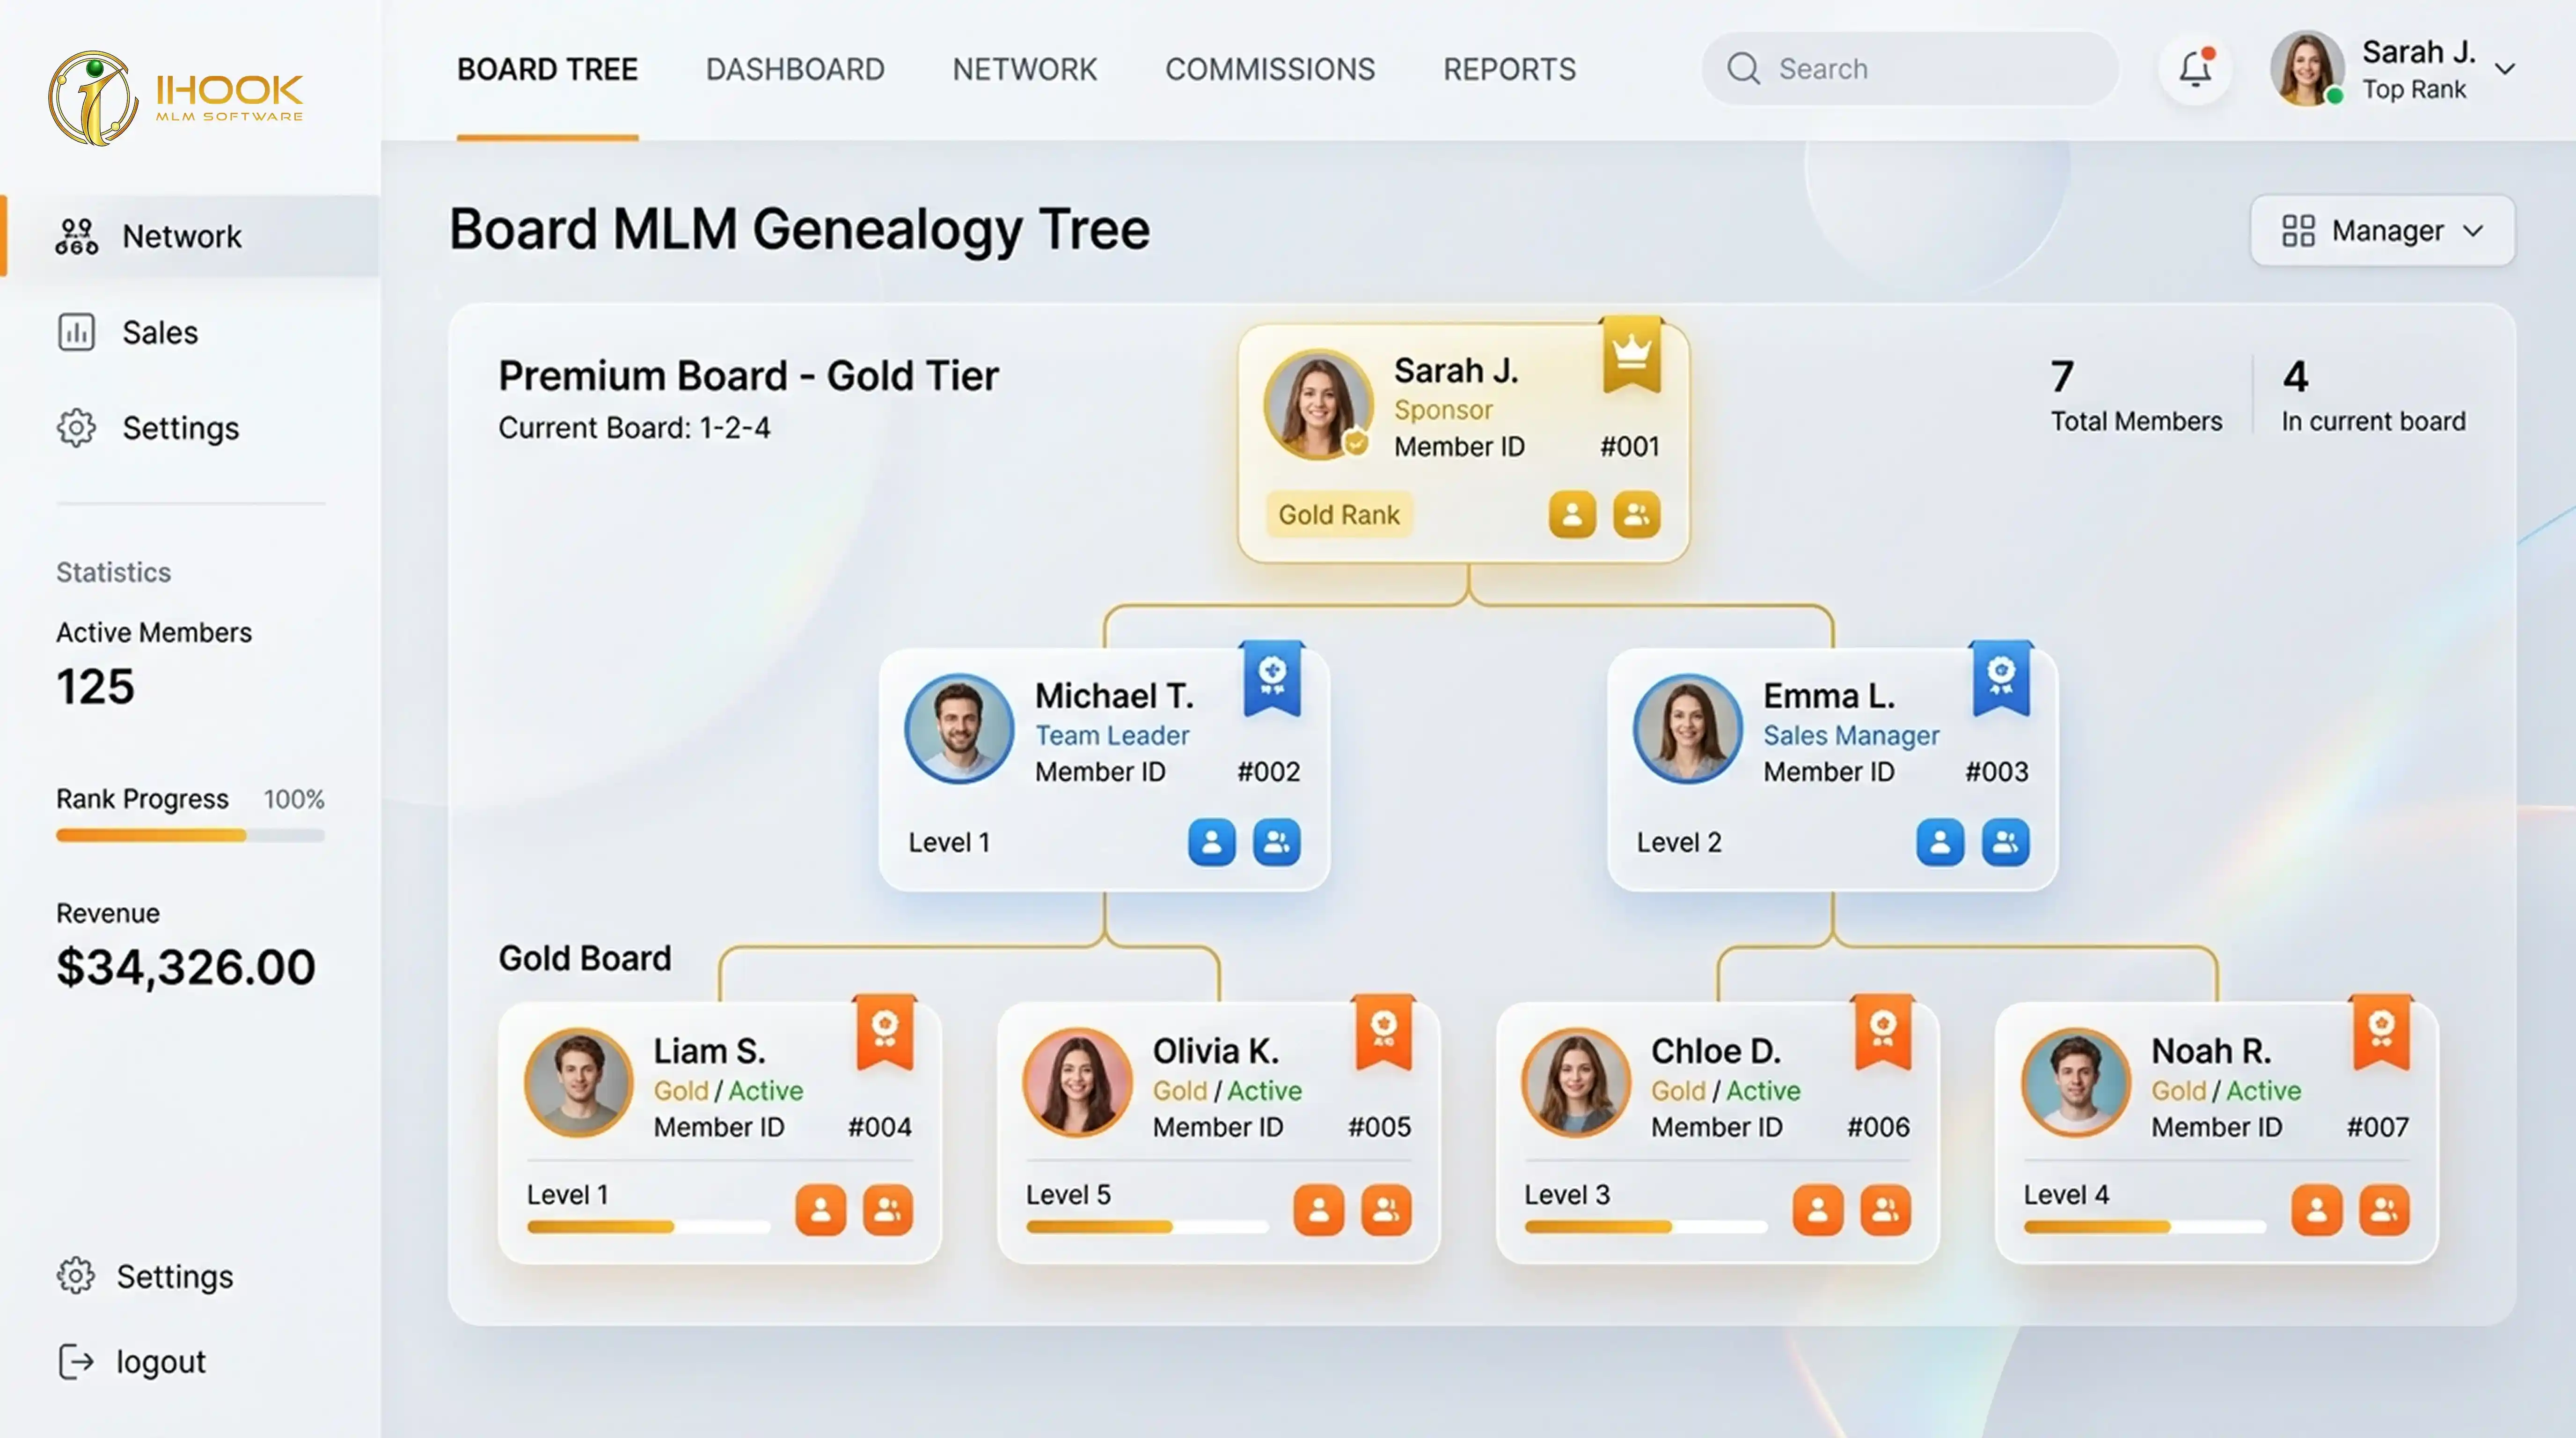Image resolution: width=2576 pixels, height=1438 pixels.
Task: Click the gold crown badge on Sarah J. card
Action: [1631, 355]
